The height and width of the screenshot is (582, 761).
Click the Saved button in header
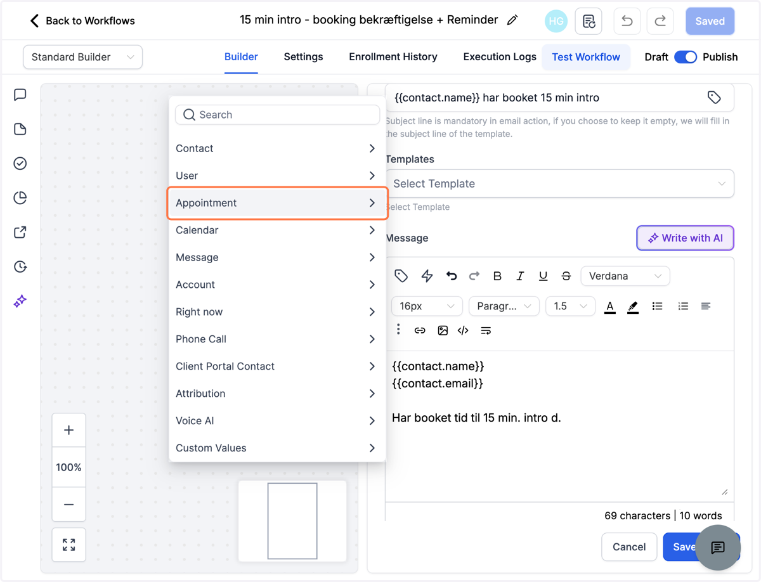coord(710,21)
